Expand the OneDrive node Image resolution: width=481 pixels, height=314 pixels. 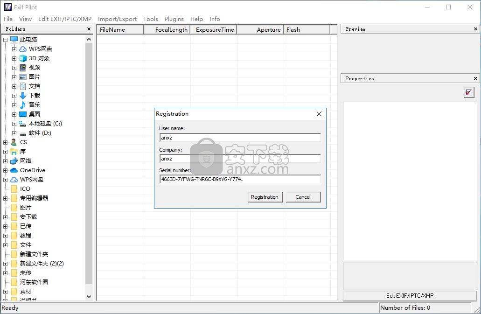[x=5, y=170]
